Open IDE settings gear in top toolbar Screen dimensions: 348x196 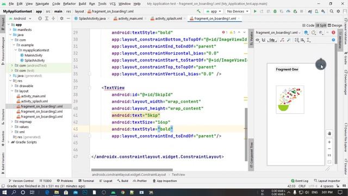(x=338, y=11)
